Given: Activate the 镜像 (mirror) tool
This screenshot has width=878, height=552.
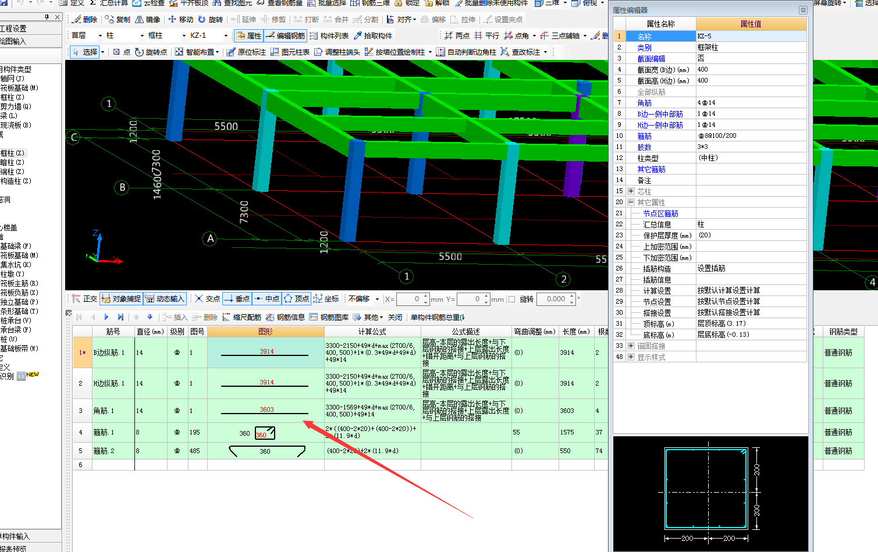Looking at the screenshot, I should click(x=147, y=19).
